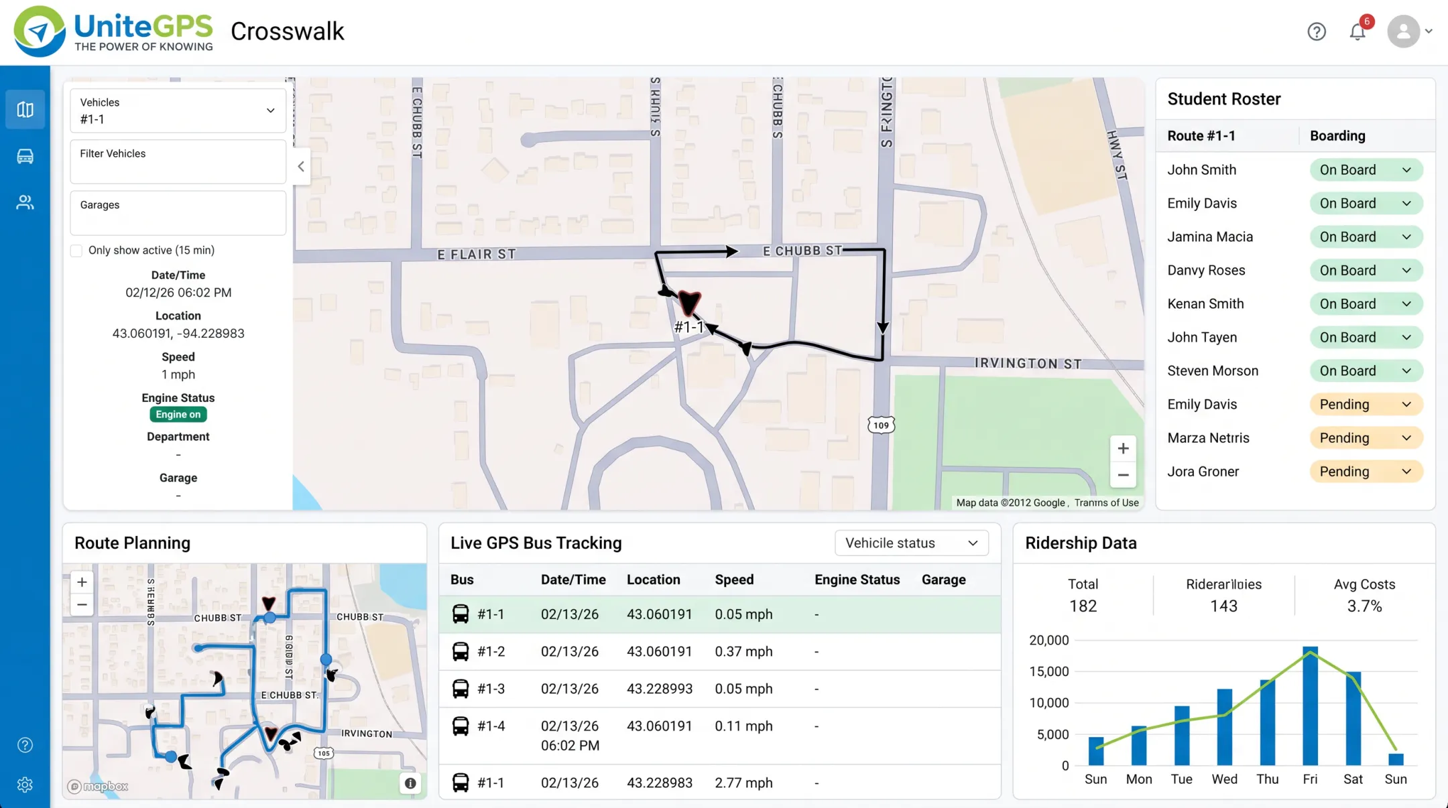Click the help question mark in header
This screenshot has height=808, width=1448.
coord(1317,31)
